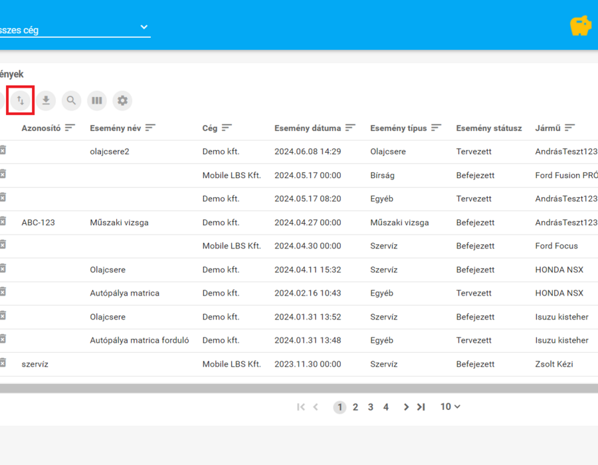The height and width of the screenshot is (465, 598).
Task: Expand the company selector dropdown
Action: pos(144,27)
